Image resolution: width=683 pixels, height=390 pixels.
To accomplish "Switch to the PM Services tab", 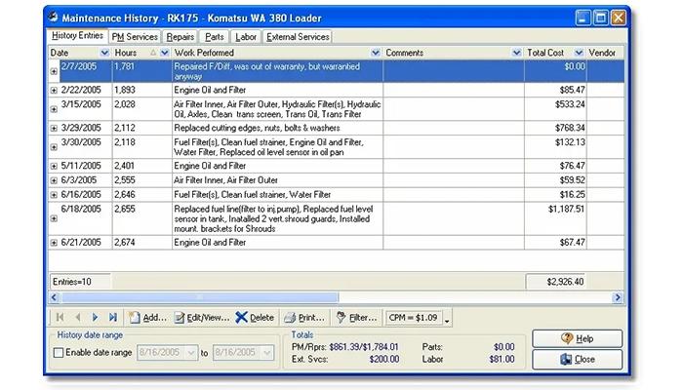I will pyautogui.click(x=135, y=37).
